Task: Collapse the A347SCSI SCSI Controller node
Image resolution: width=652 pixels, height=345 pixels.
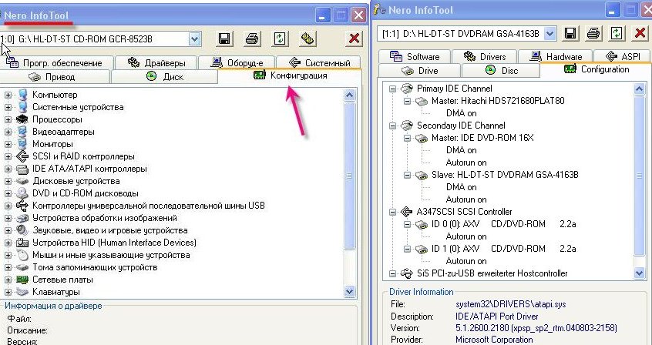Action: (393, 212)
